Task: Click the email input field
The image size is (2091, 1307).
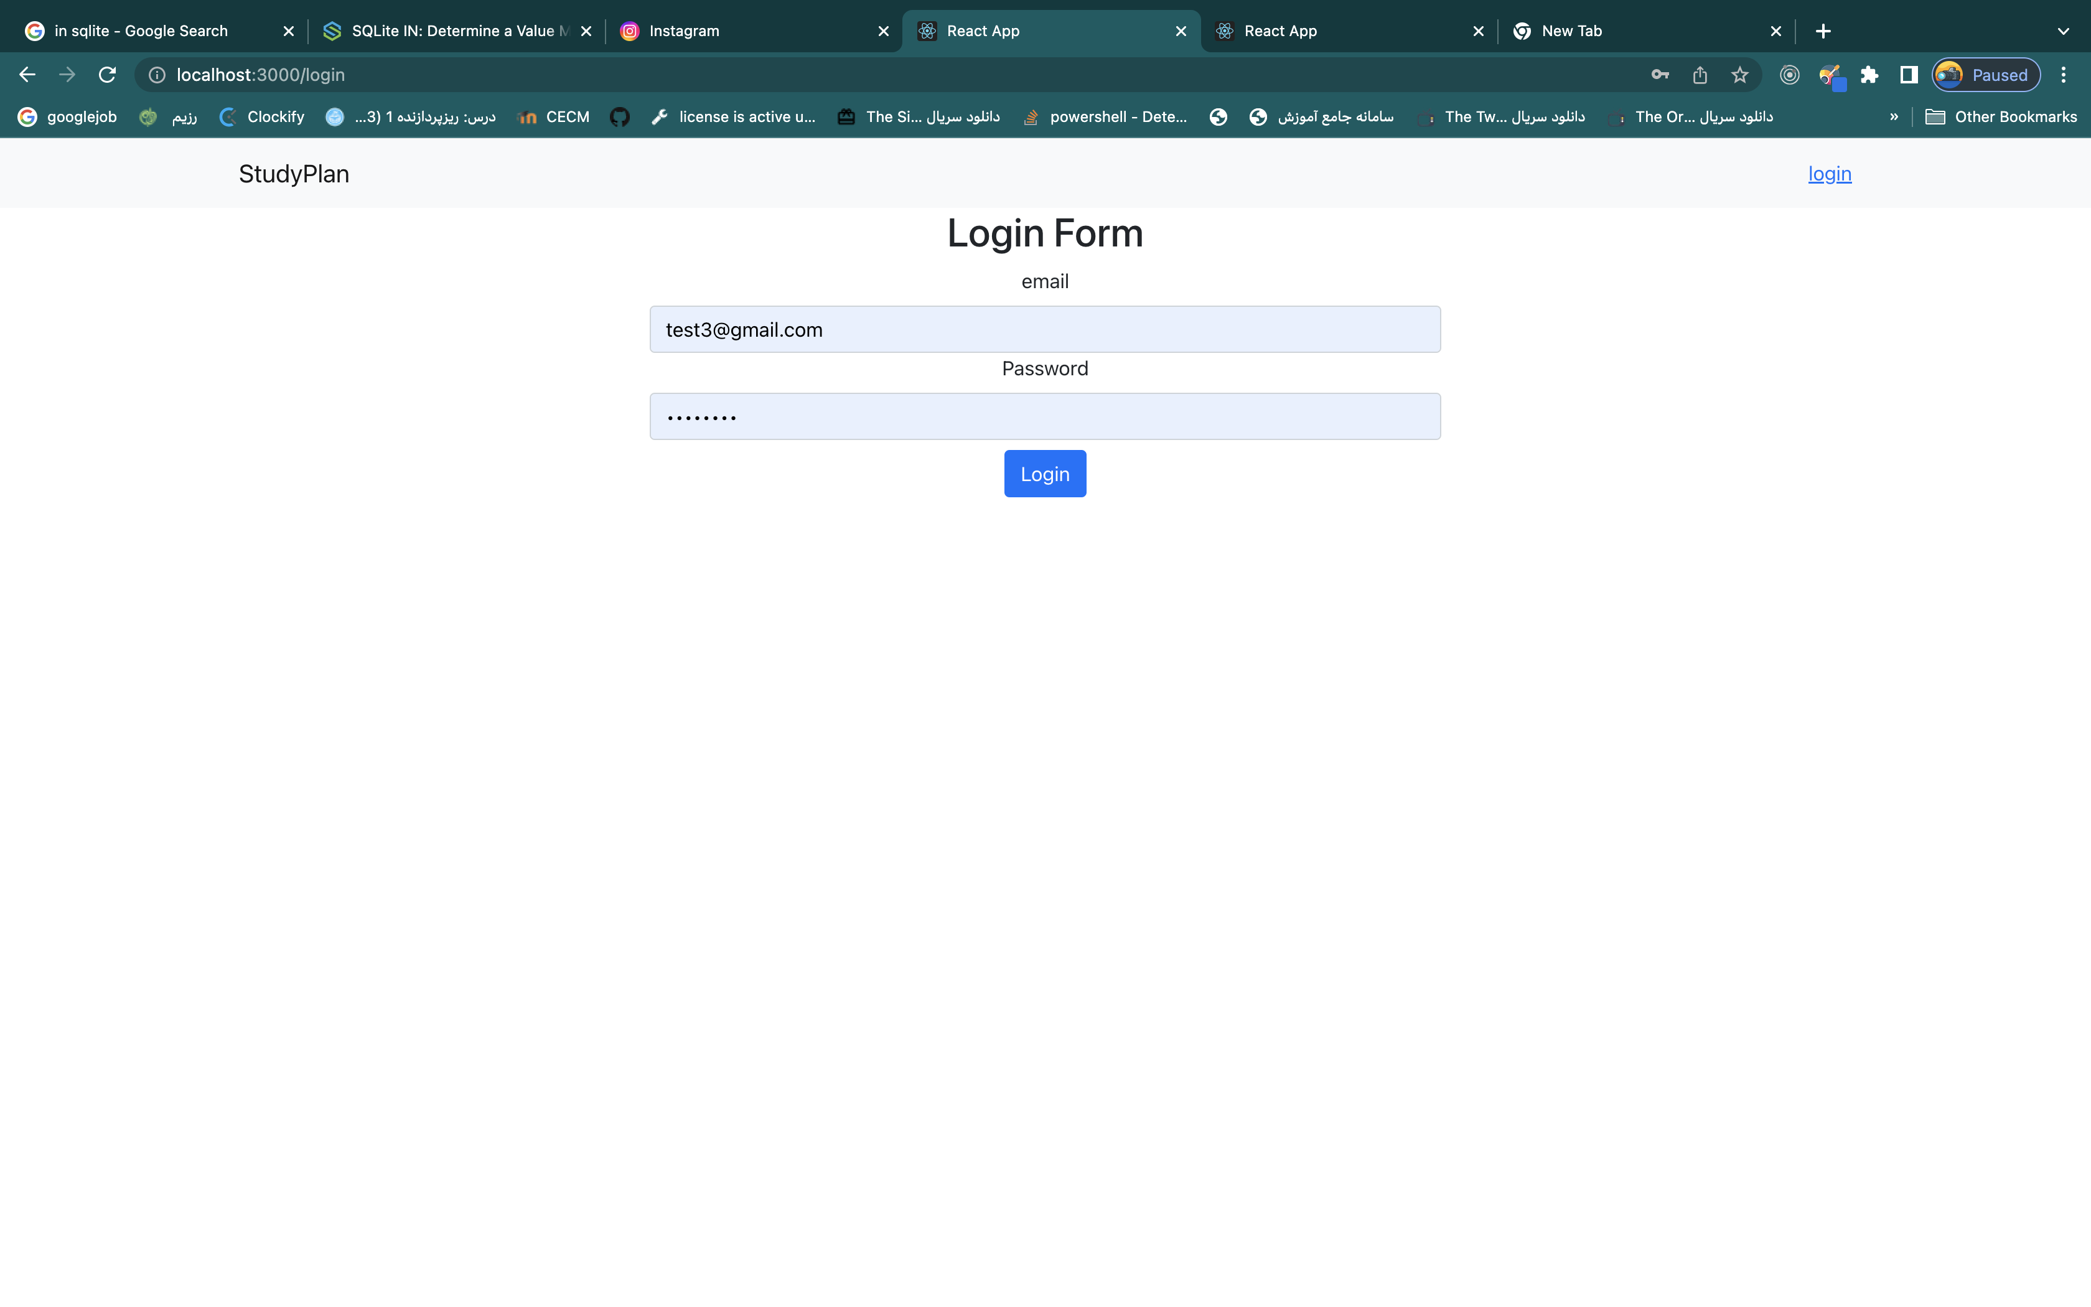Action: [1045, 329]
